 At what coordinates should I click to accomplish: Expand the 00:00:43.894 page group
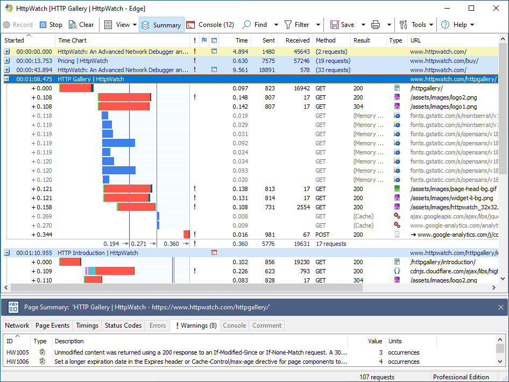click(x=7, y=69)
